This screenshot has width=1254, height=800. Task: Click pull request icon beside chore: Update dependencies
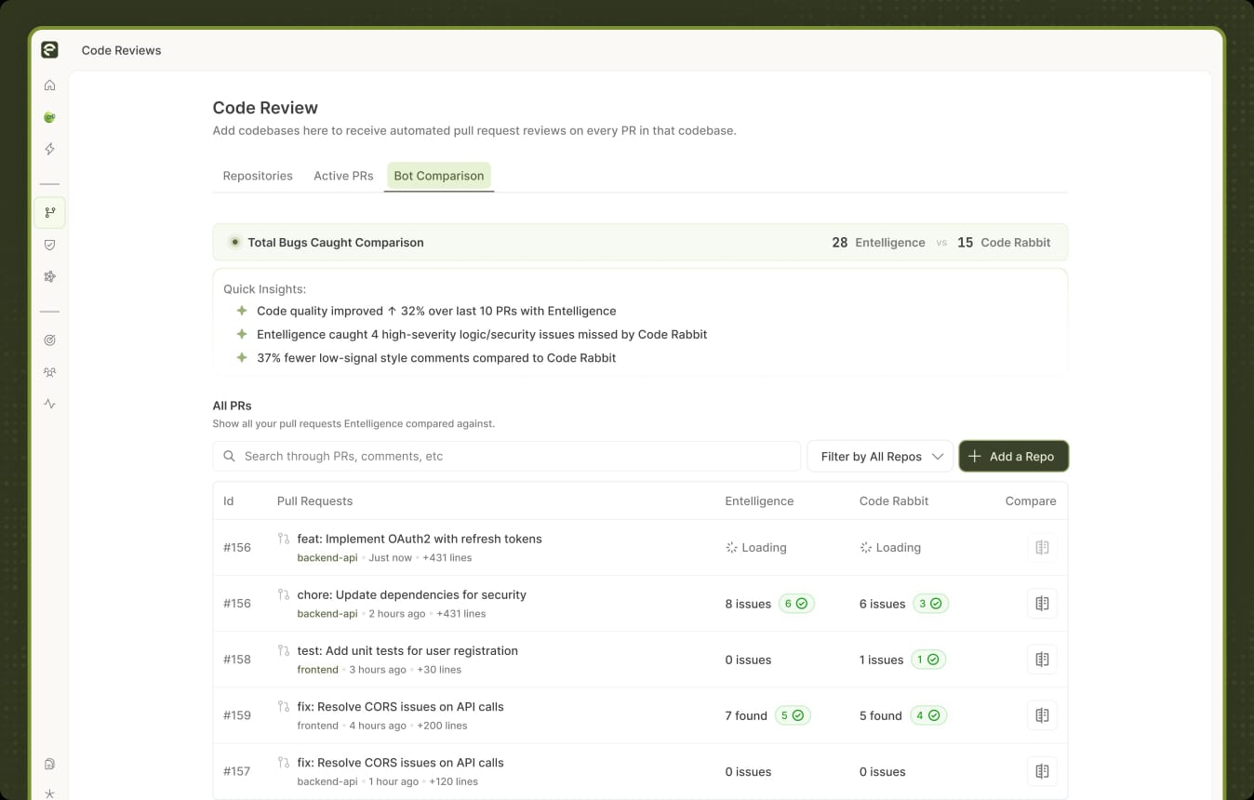284,594
